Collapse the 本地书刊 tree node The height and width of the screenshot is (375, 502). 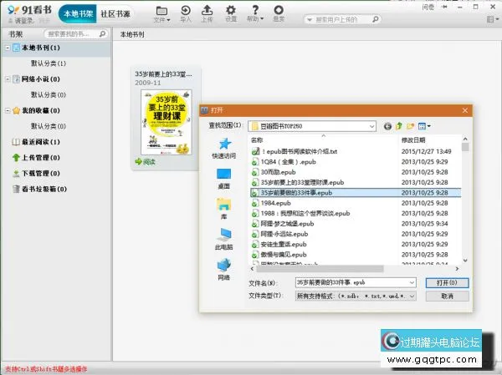tap(7, 48)
